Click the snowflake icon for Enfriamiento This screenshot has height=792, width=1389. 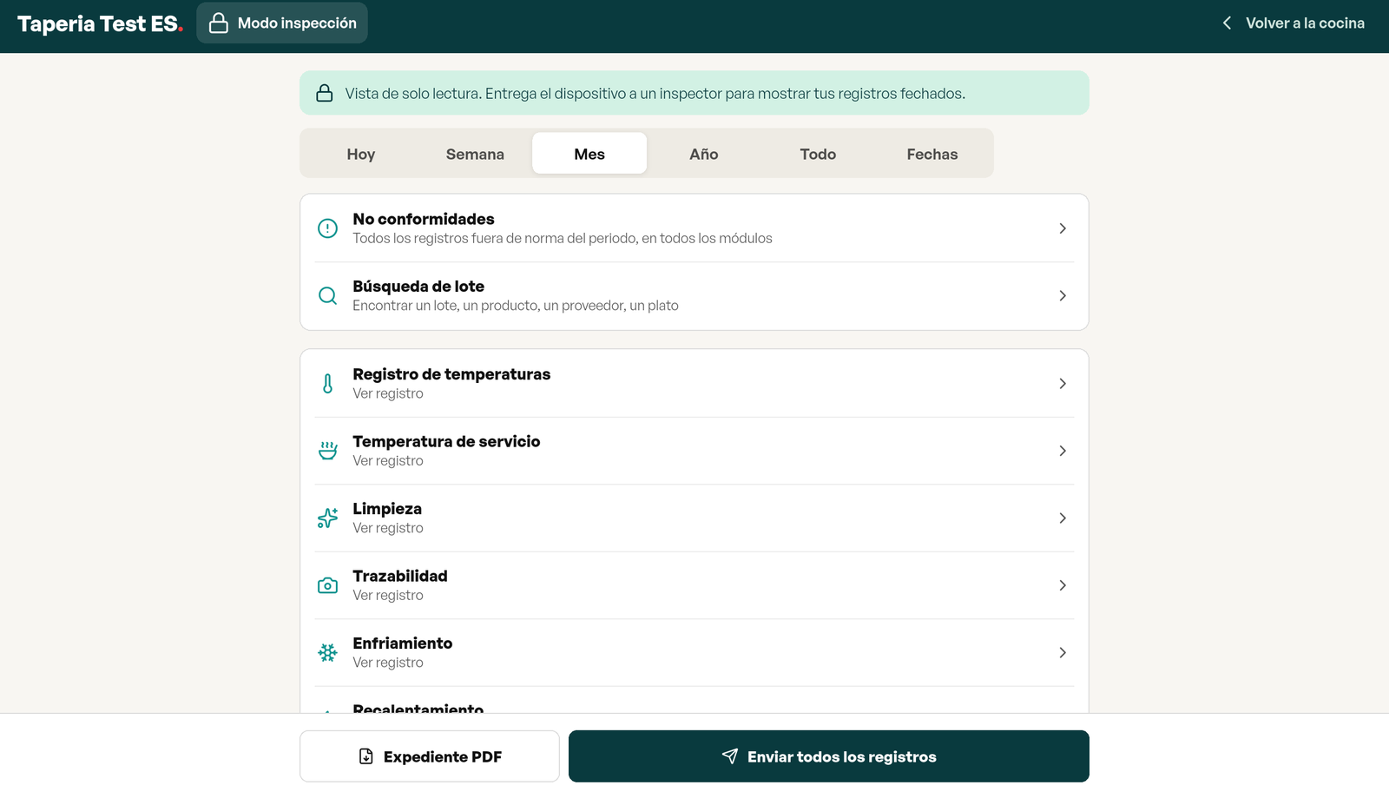point(327,653)
